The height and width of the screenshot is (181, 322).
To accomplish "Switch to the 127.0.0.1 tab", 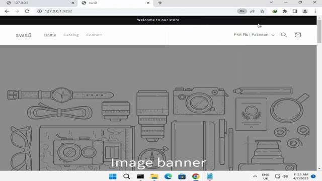I will (x=39, y=3).
